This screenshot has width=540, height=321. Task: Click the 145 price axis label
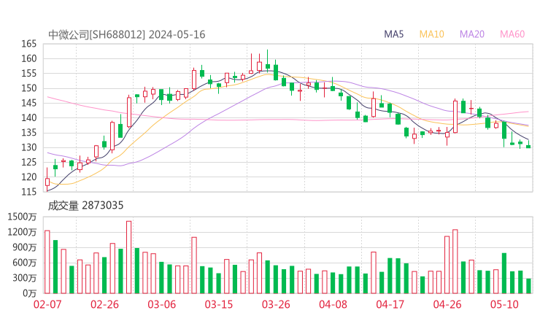coord(29,103)
